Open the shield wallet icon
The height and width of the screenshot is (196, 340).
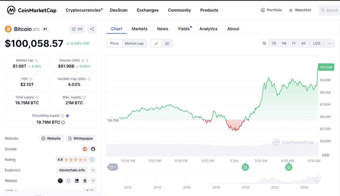(68, 181)
